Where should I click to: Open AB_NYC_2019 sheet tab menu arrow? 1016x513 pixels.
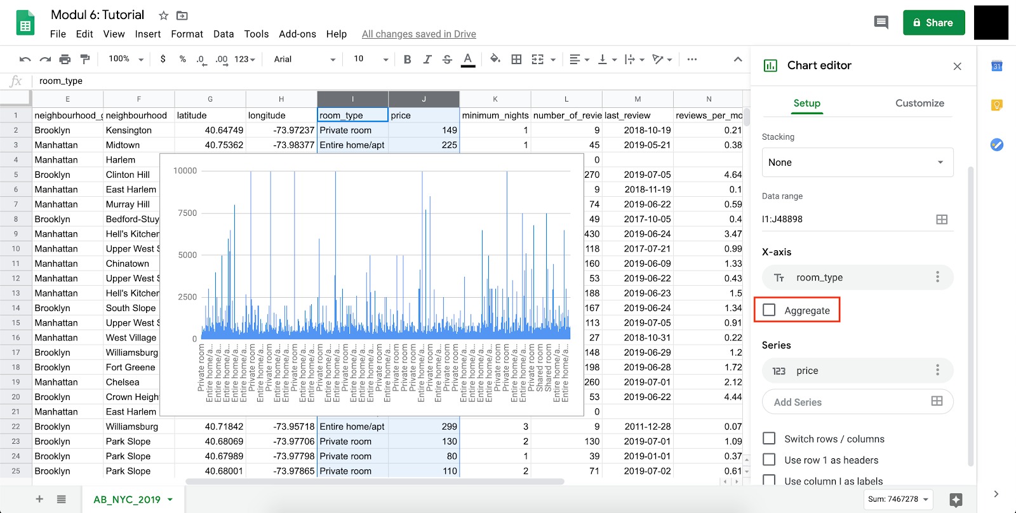[x=170, y=500]
